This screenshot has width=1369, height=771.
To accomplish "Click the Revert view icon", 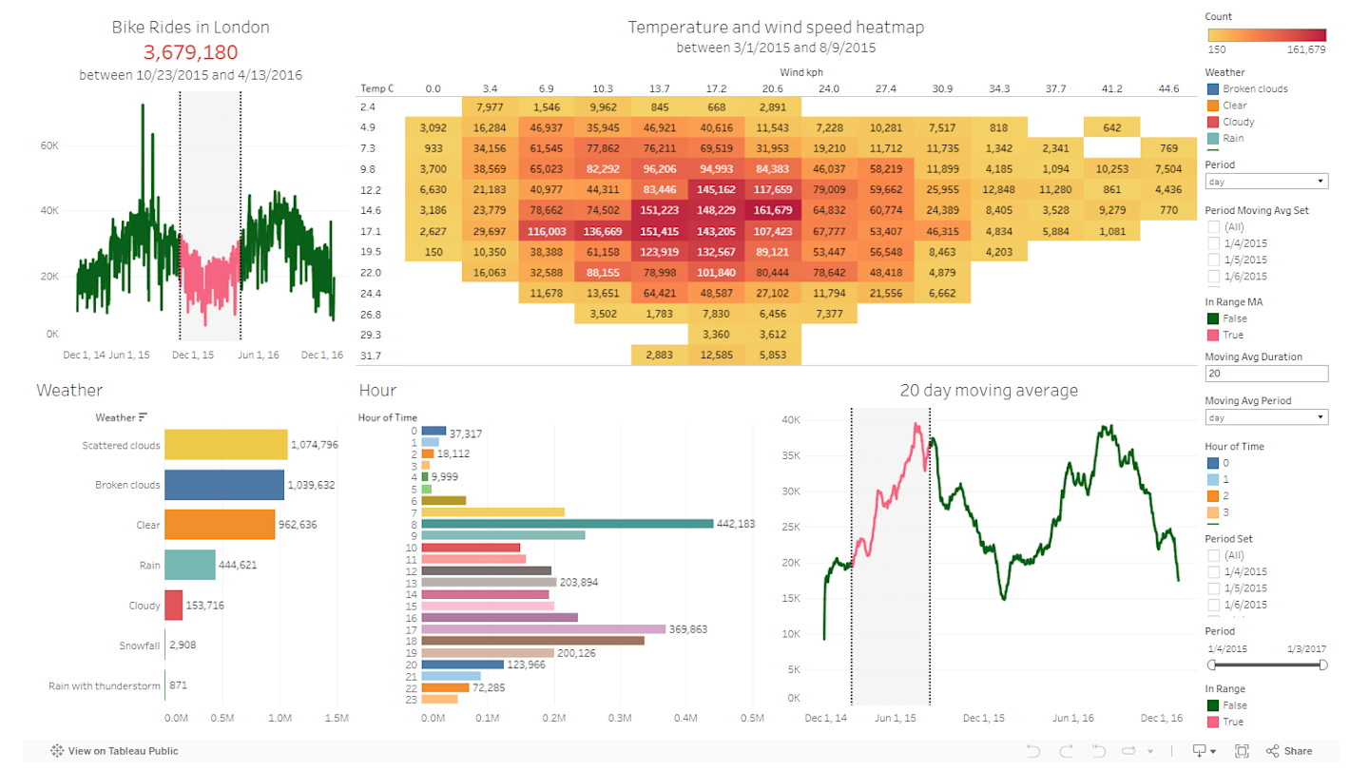I will [1098, 751].
